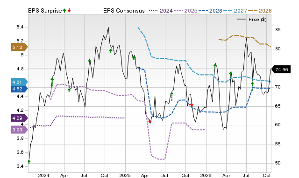Select the dark purple 4.09 value tag
This screenshot has width=299, height=178.
point(20,118)
